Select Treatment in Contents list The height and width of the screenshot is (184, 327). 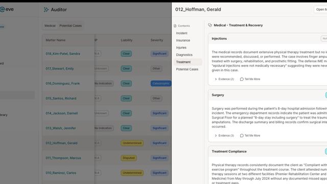188,62
